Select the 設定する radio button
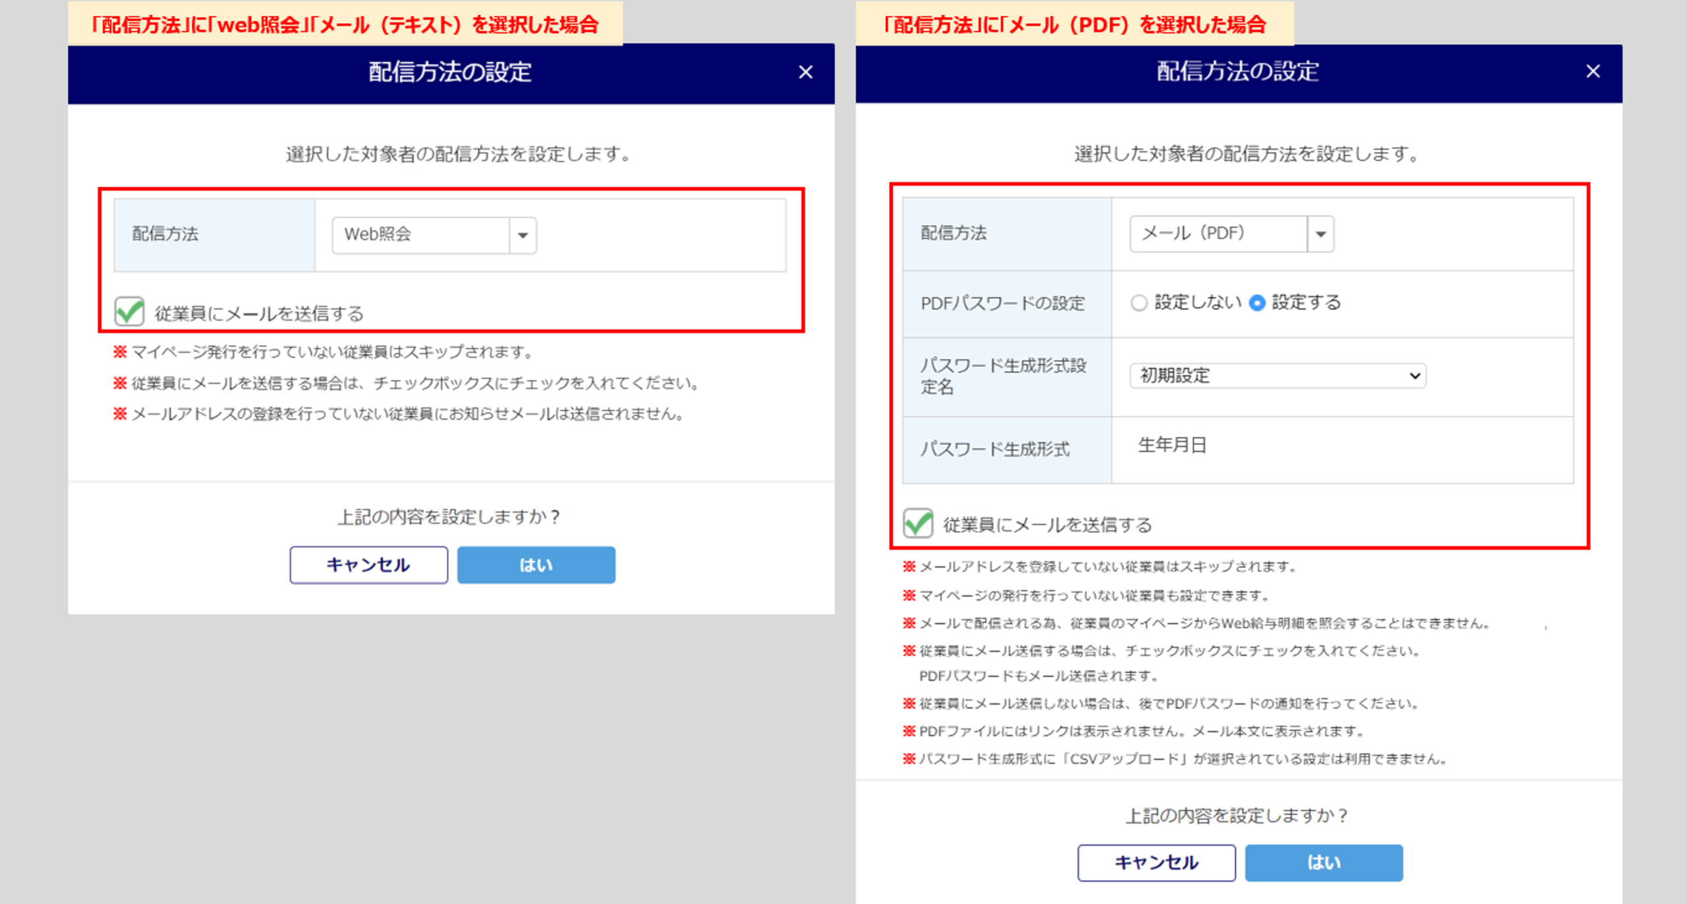This screenshot has width=1687, height=904. pyautogui.click(x=1257, y=303)
